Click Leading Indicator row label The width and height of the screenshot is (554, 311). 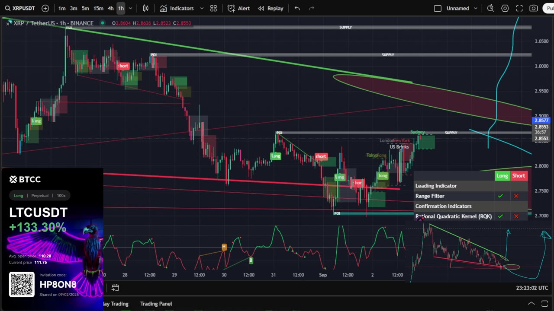(x=436, y=186)
